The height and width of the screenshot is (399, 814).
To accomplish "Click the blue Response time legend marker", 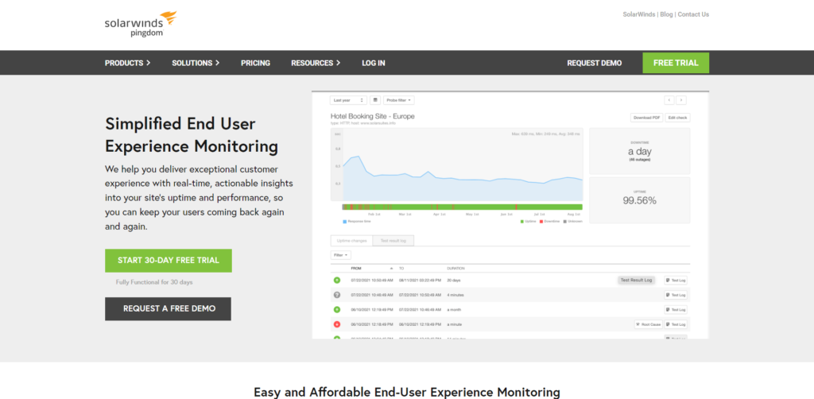I will click(x=345, y=222).
